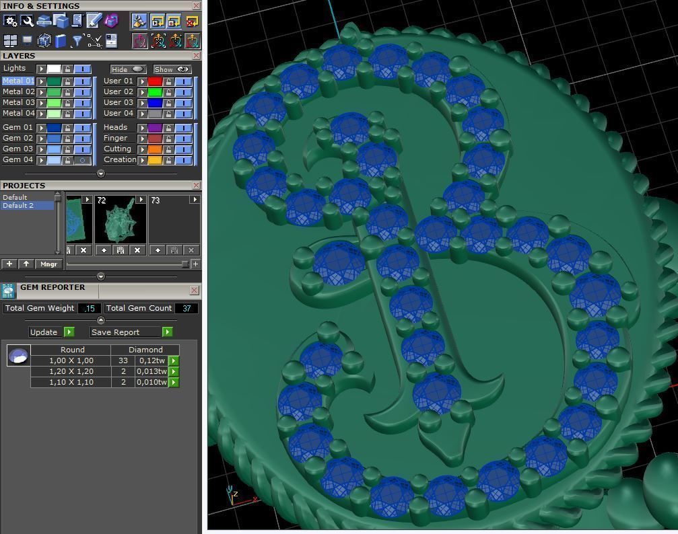Image resolution: width=678 pixels, height=534 pixels.
Task: Click the monitor display icon
Action: [27, 40]
